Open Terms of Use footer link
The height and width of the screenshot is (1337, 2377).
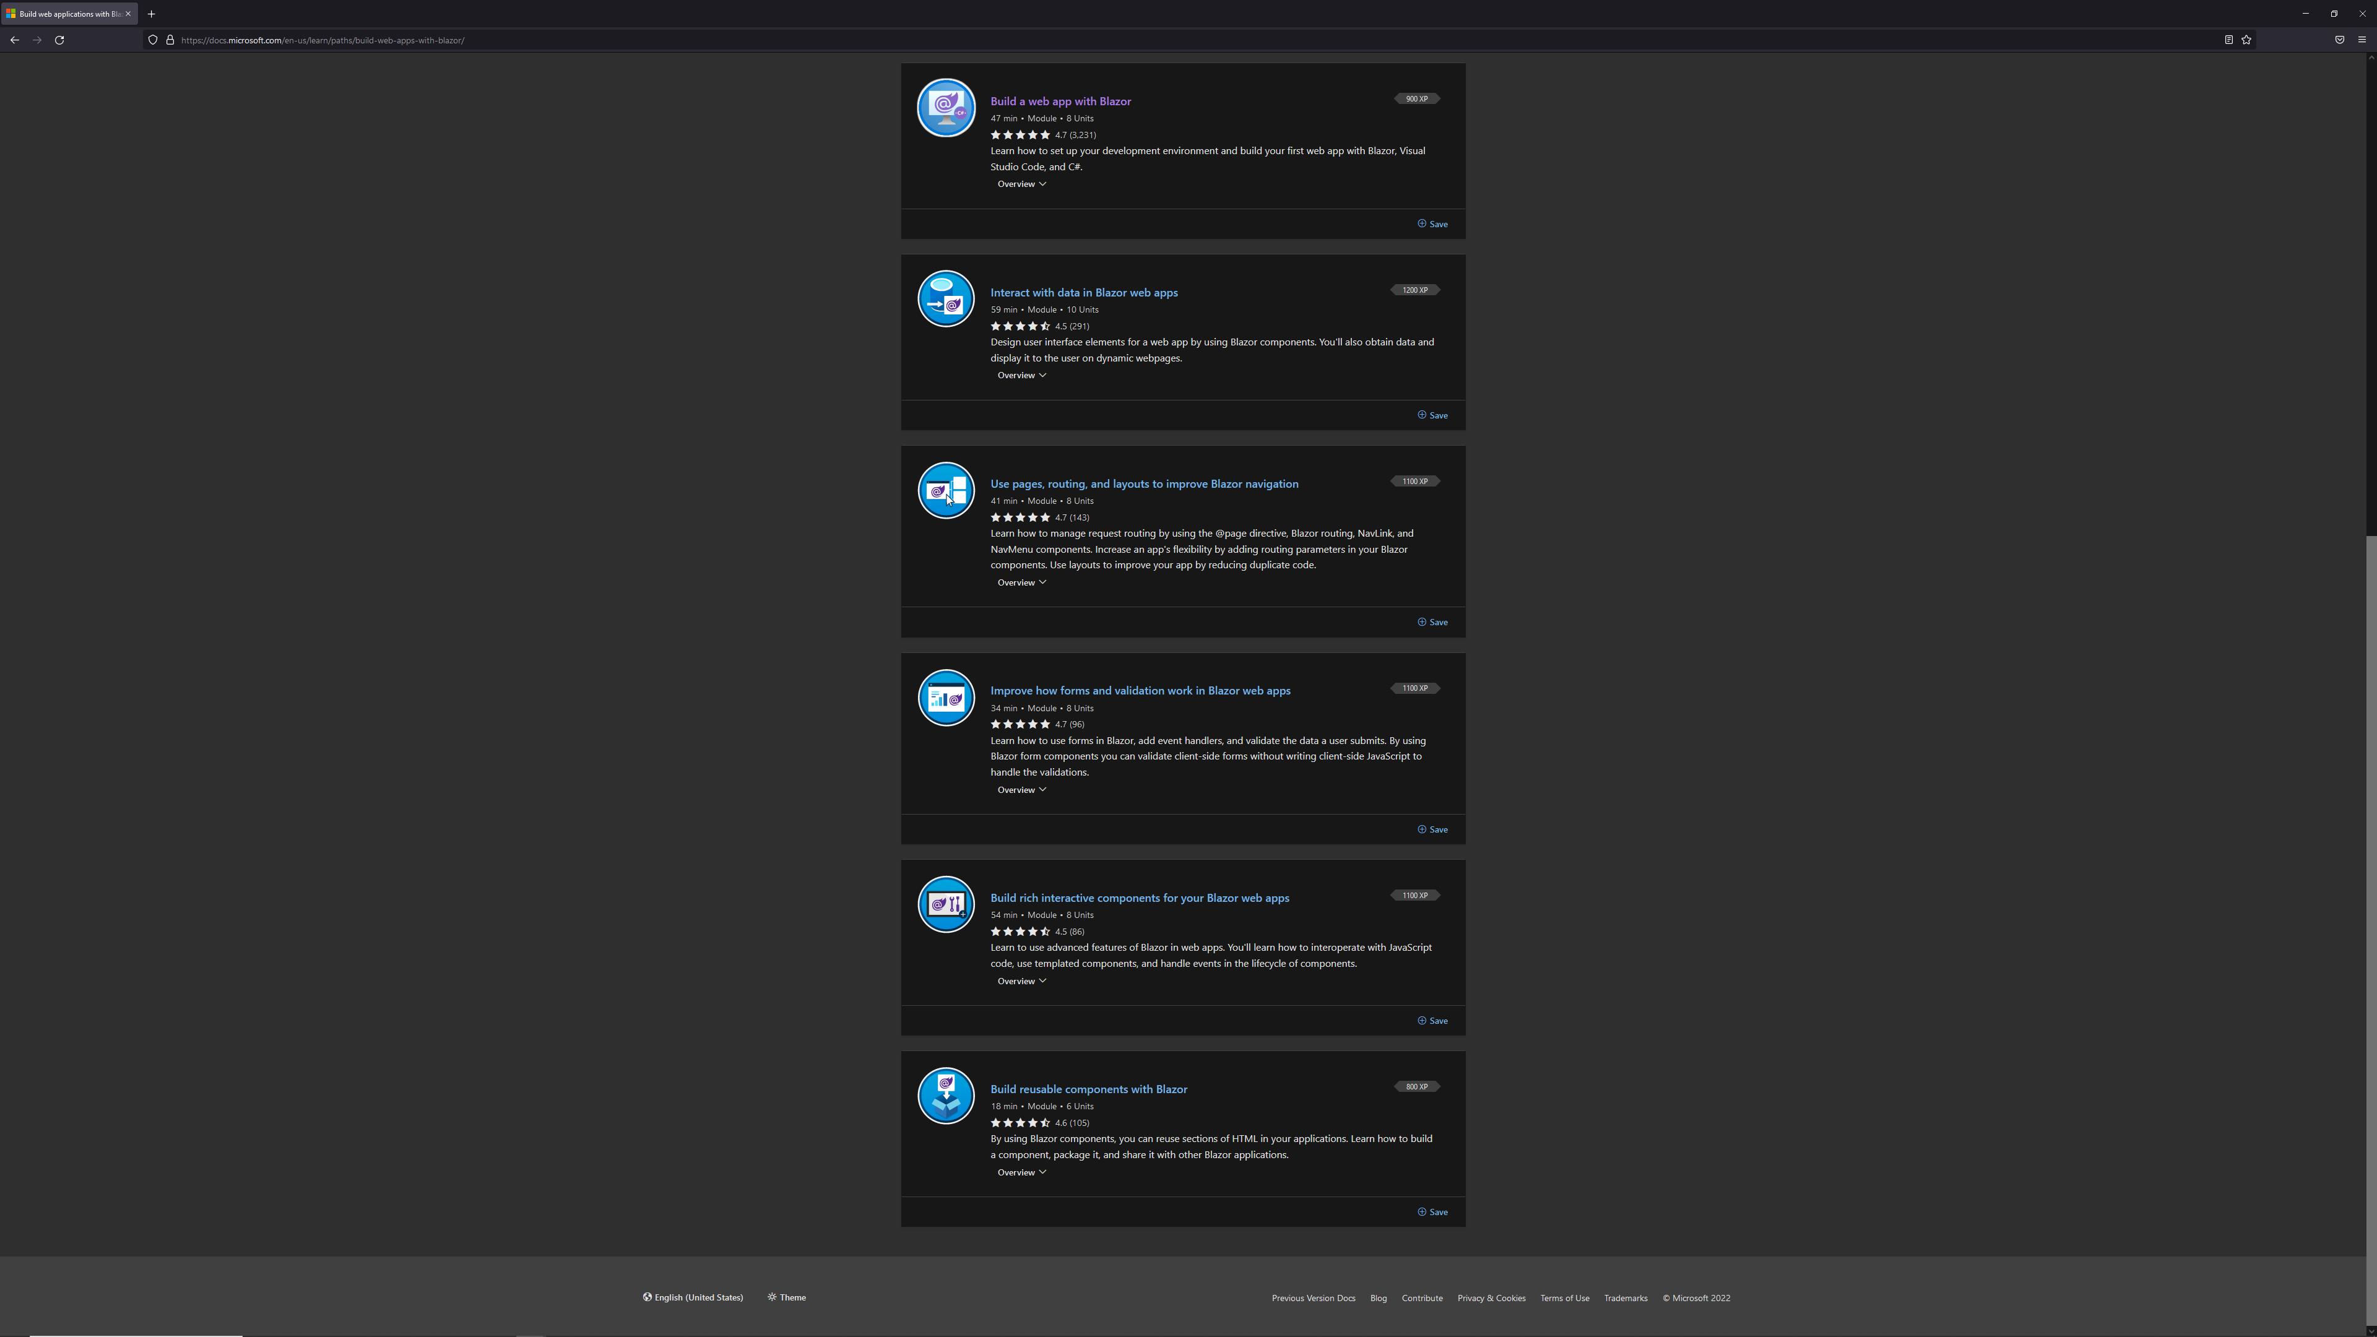(x=1564, y=1298)
